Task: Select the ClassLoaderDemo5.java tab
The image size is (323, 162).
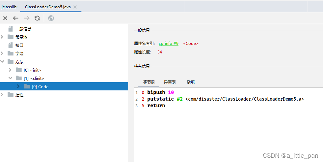Action: 51,7
